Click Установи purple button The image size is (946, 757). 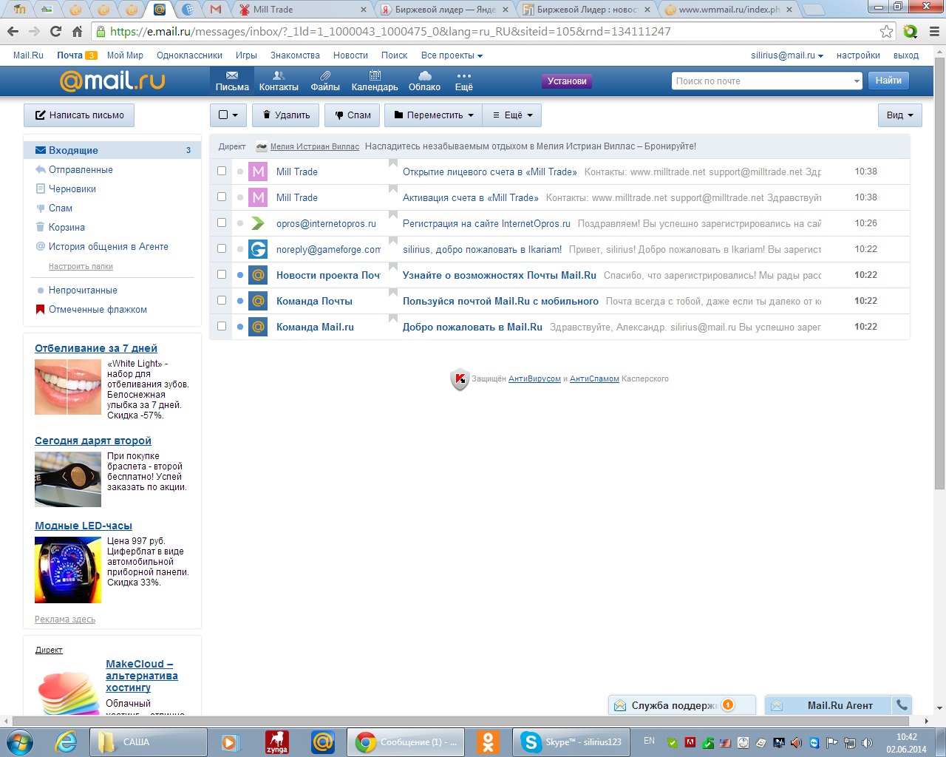(567, 81)
